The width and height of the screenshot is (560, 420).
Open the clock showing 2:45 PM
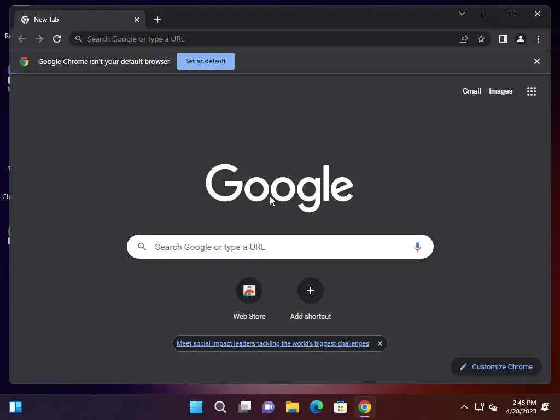521,407
